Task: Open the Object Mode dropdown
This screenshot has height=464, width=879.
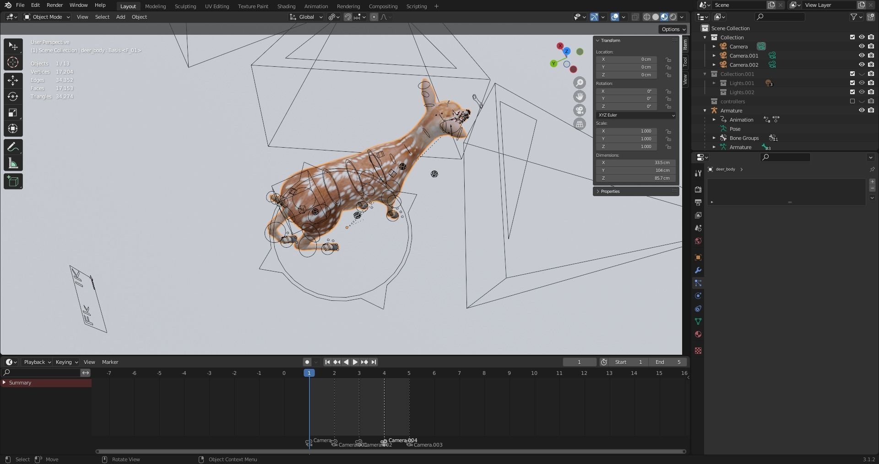Action: pos(47,17)
